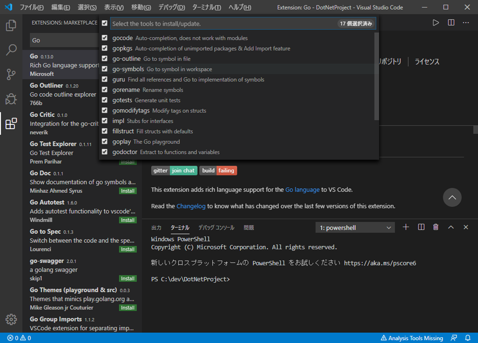Click the scroll-to-top round button
The width and height of the screenshot is (478, 343).
click(452, 198)
